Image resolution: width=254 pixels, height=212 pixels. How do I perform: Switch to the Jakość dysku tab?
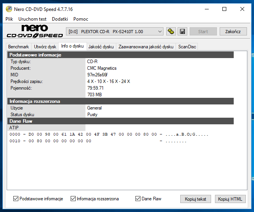click(x=101, y=47)
